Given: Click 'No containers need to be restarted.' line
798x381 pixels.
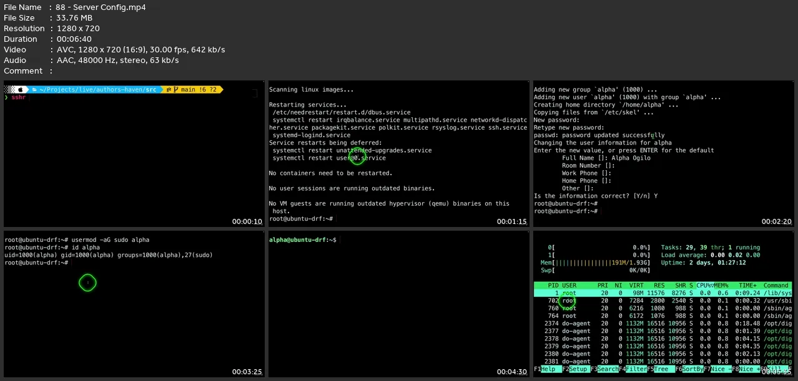Looking at the screenshot, I should coord(331,173).
